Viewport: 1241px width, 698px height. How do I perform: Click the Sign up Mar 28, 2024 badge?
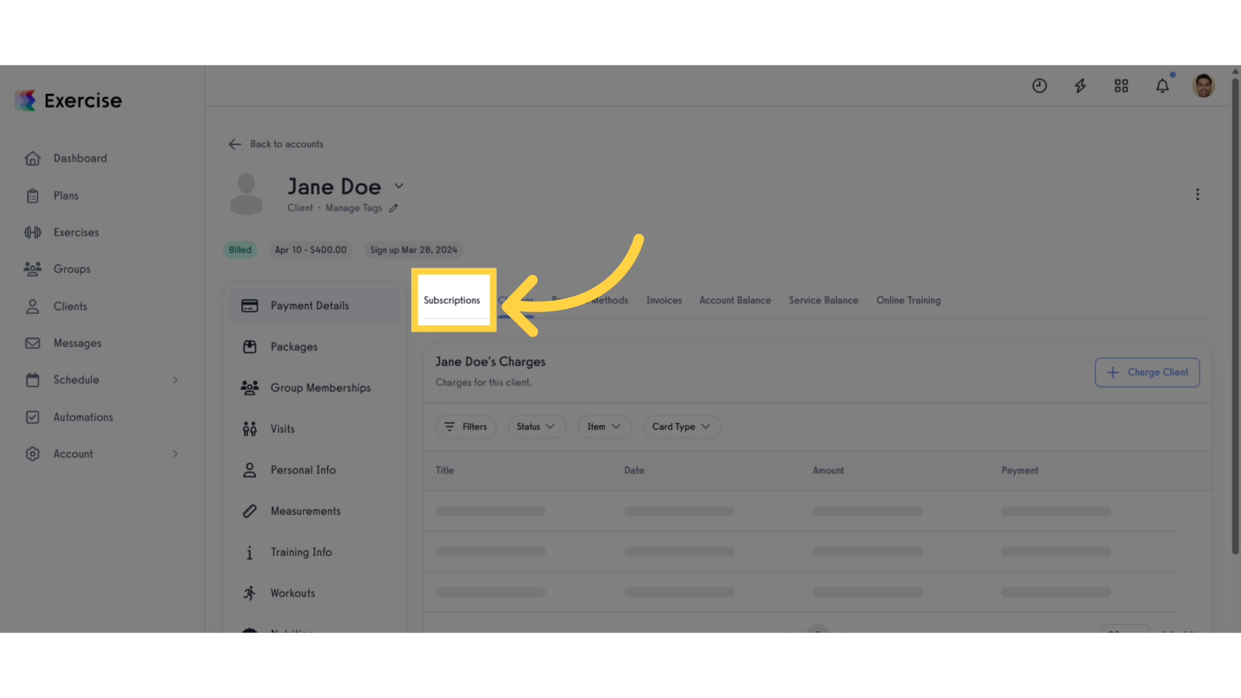tap(414, 250)
